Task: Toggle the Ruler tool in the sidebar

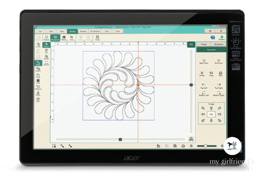Action: point(38,63)
